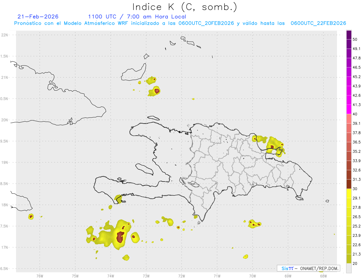Image resolution: width=363 pixels, height=280 pixels.
Task: Click the "21N" latitude label
Action: click(x=5, y=77)
